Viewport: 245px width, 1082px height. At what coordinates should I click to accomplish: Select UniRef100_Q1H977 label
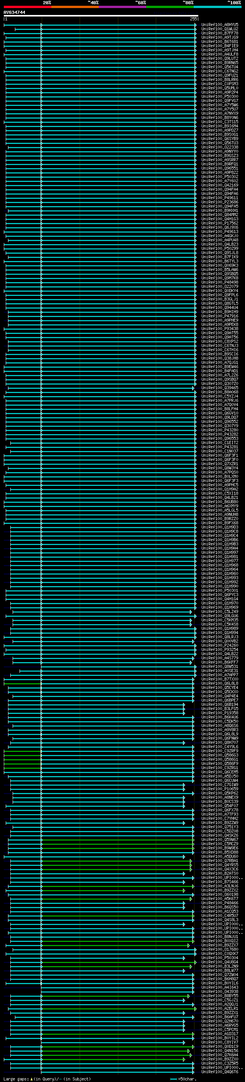(x=220, y=561)
